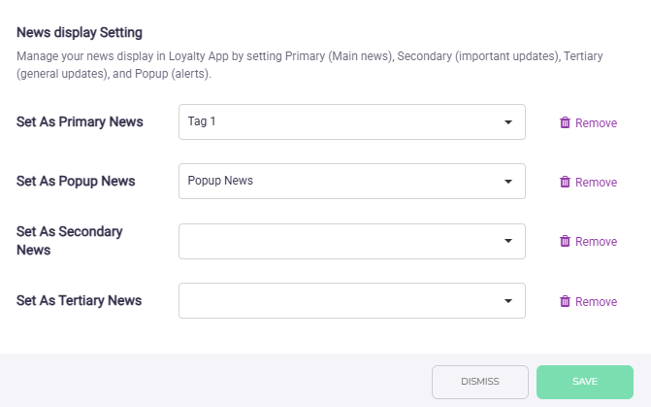This screenshot has width=651, height=407.
Task: Click inside empty Secondary News field
Action: [340, 241]
